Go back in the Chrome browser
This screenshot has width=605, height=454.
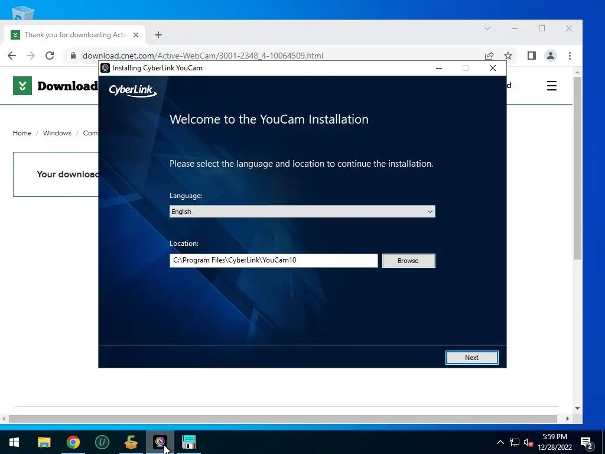tap(12, 56)
